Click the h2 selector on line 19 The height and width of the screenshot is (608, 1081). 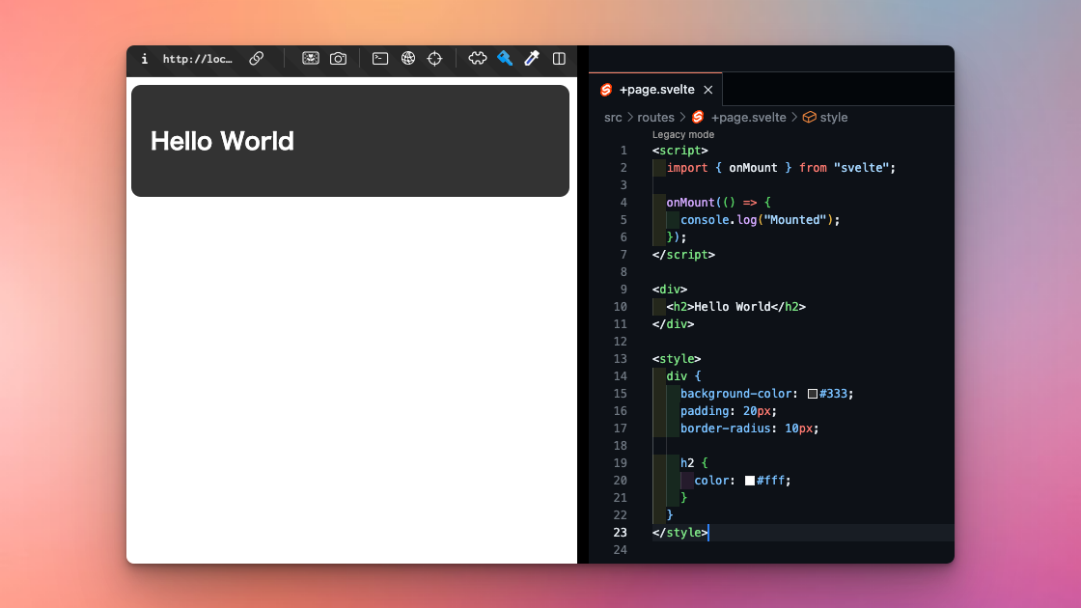coord(687,463)
